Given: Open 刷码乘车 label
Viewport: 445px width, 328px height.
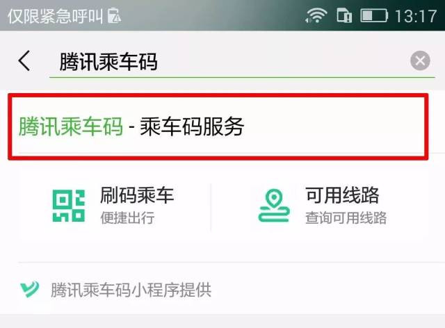Looking at the screenshot, I should point(137,195).
